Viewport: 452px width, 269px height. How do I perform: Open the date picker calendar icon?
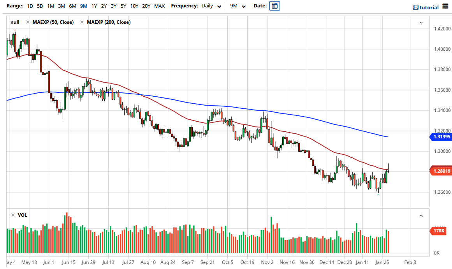(274, 5)
